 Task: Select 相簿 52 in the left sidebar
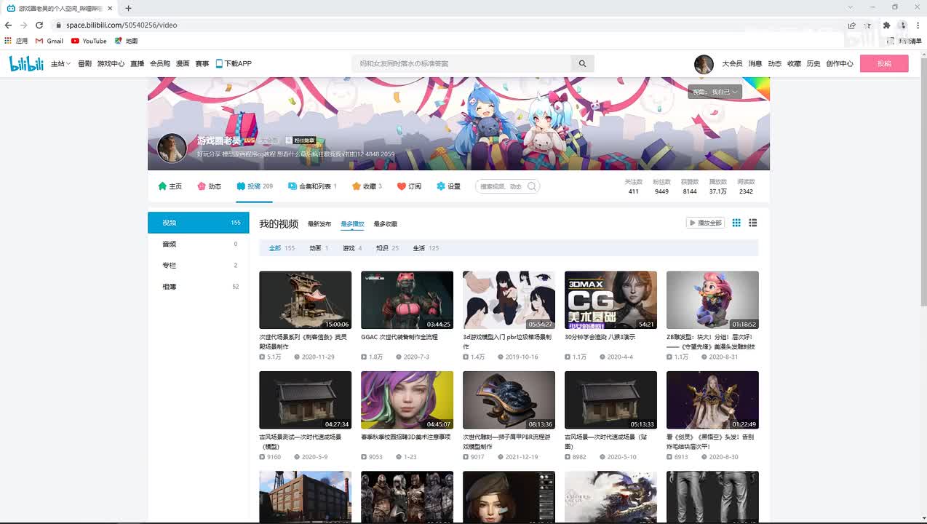click(199, 287)
